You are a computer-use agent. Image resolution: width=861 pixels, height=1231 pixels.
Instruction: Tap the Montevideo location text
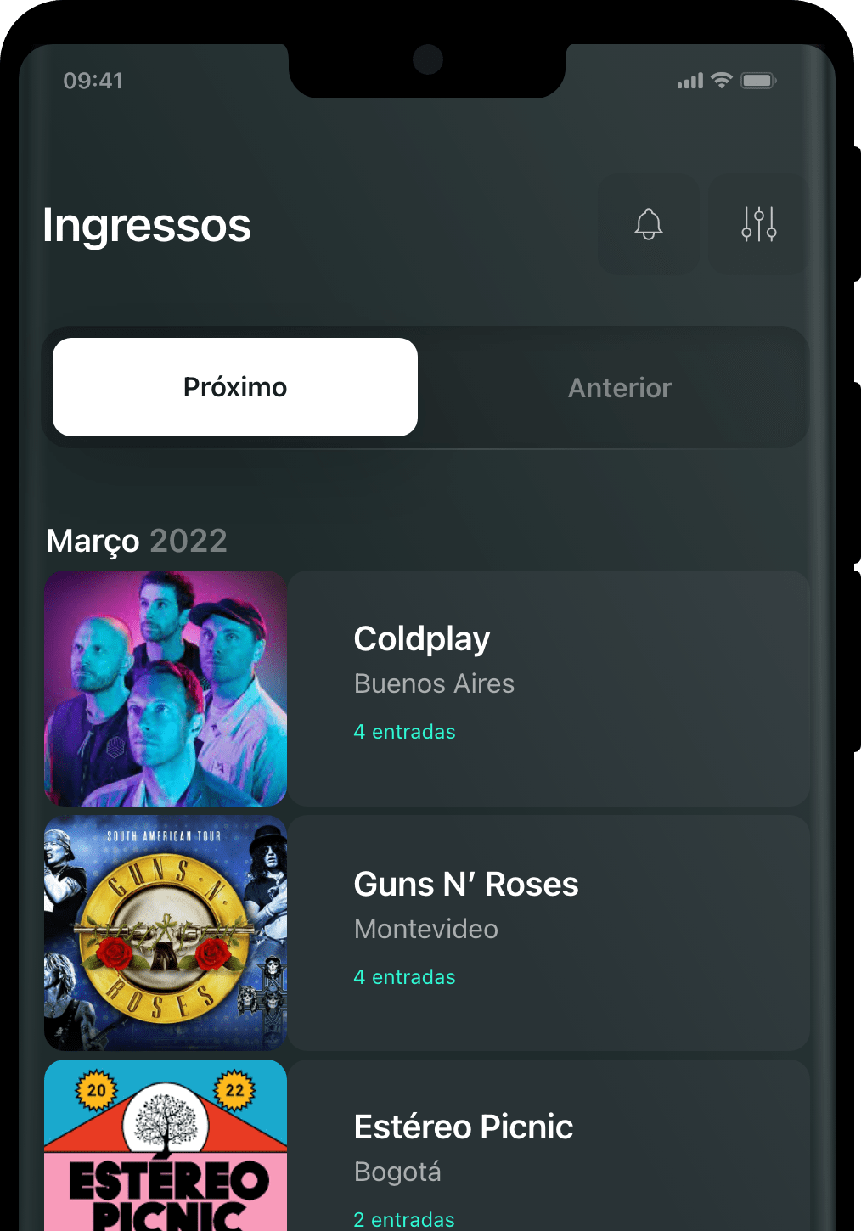click(x=426, y=929)
